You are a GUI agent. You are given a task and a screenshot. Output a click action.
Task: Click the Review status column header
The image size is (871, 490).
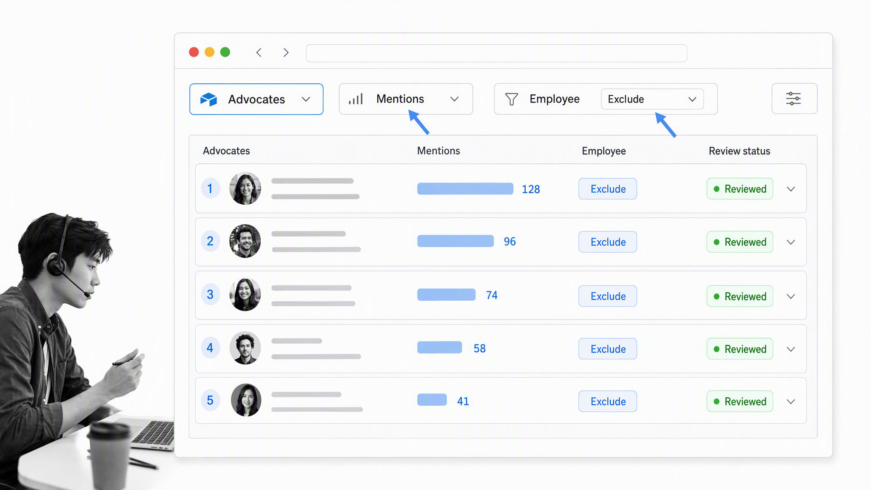tap(739, 151)
